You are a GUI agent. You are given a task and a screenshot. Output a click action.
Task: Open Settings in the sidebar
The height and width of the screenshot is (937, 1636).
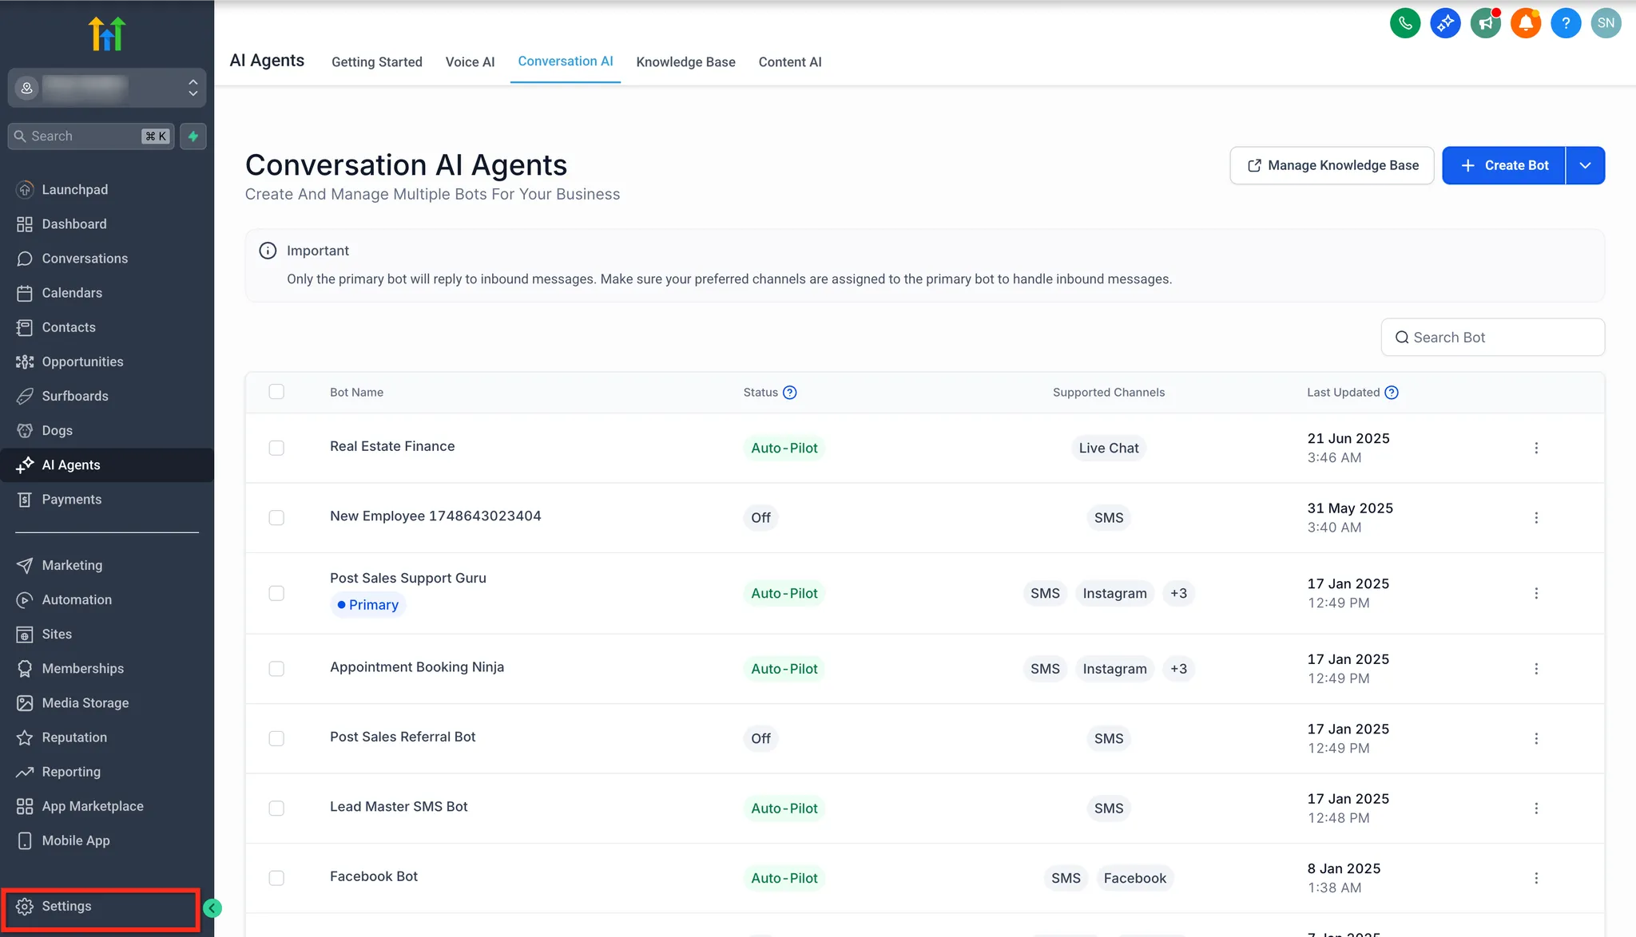[67, 907]
